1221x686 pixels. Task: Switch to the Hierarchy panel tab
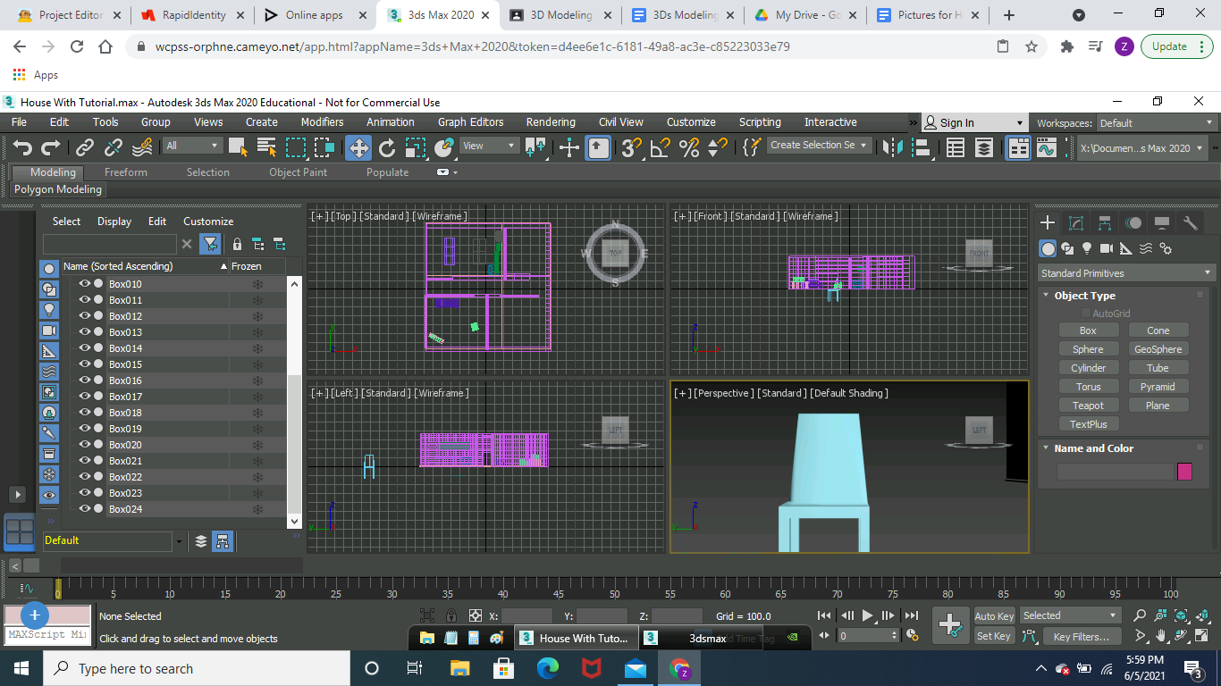[x=1105, y=223]
